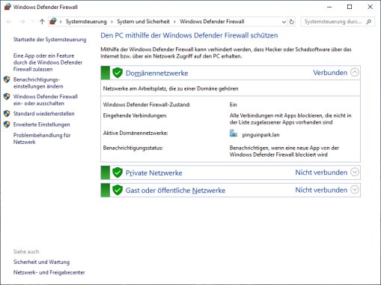
Task: Open Sicherheit und Wartung
Action: coord(41,262)
